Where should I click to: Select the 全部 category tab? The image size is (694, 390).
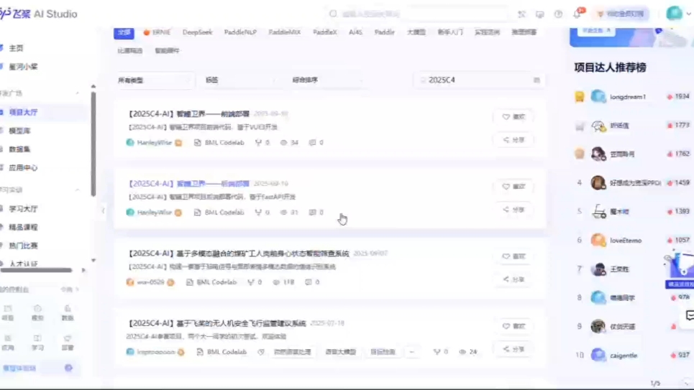point(124,32)
